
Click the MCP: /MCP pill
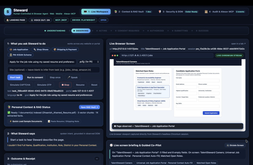pos(61,20)
